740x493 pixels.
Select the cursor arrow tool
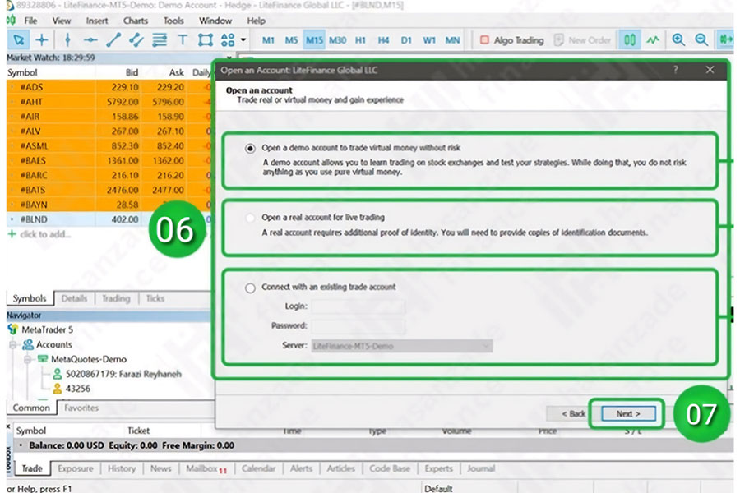(19, 40)
